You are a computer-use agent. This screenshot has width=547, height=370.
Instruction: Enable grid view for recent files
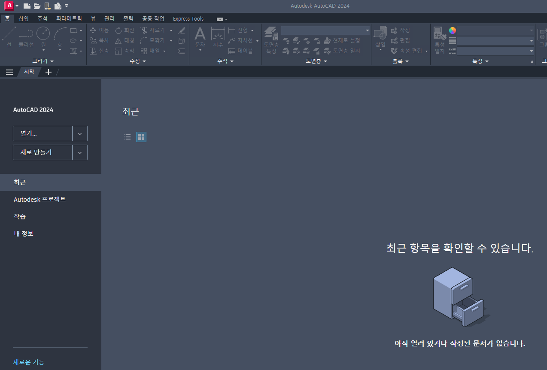141,136
